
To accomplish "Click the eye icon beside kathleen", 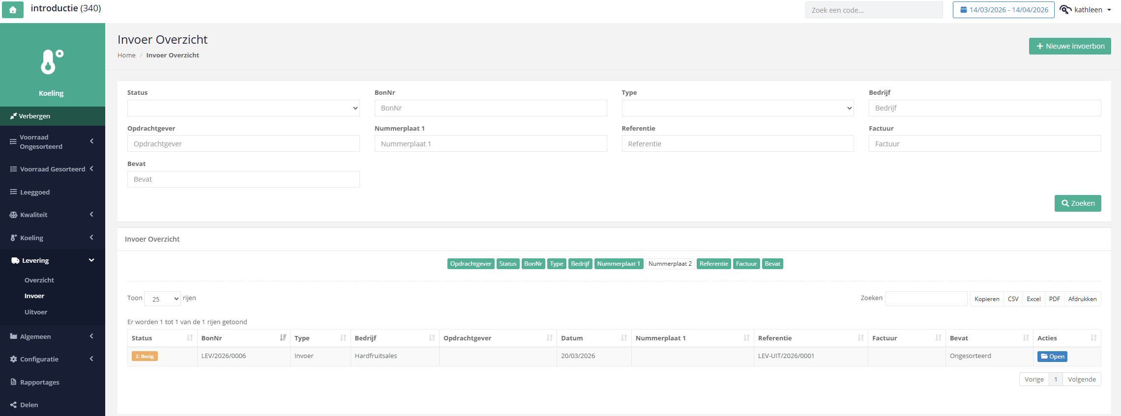I will point(1065,10).
